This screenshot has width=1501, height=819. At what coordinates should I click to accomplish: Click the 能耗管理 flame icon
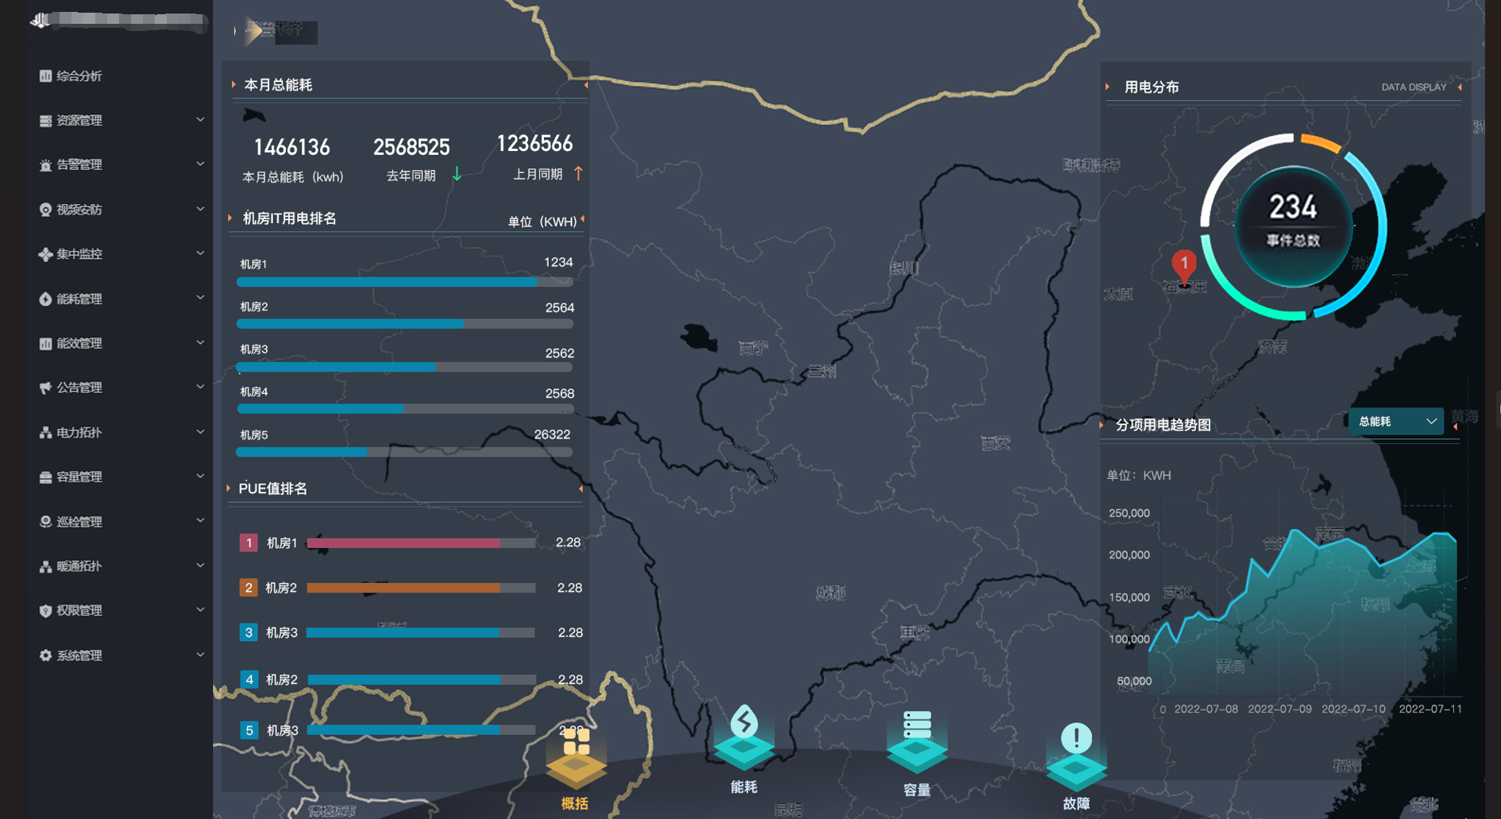coord(45,299)
